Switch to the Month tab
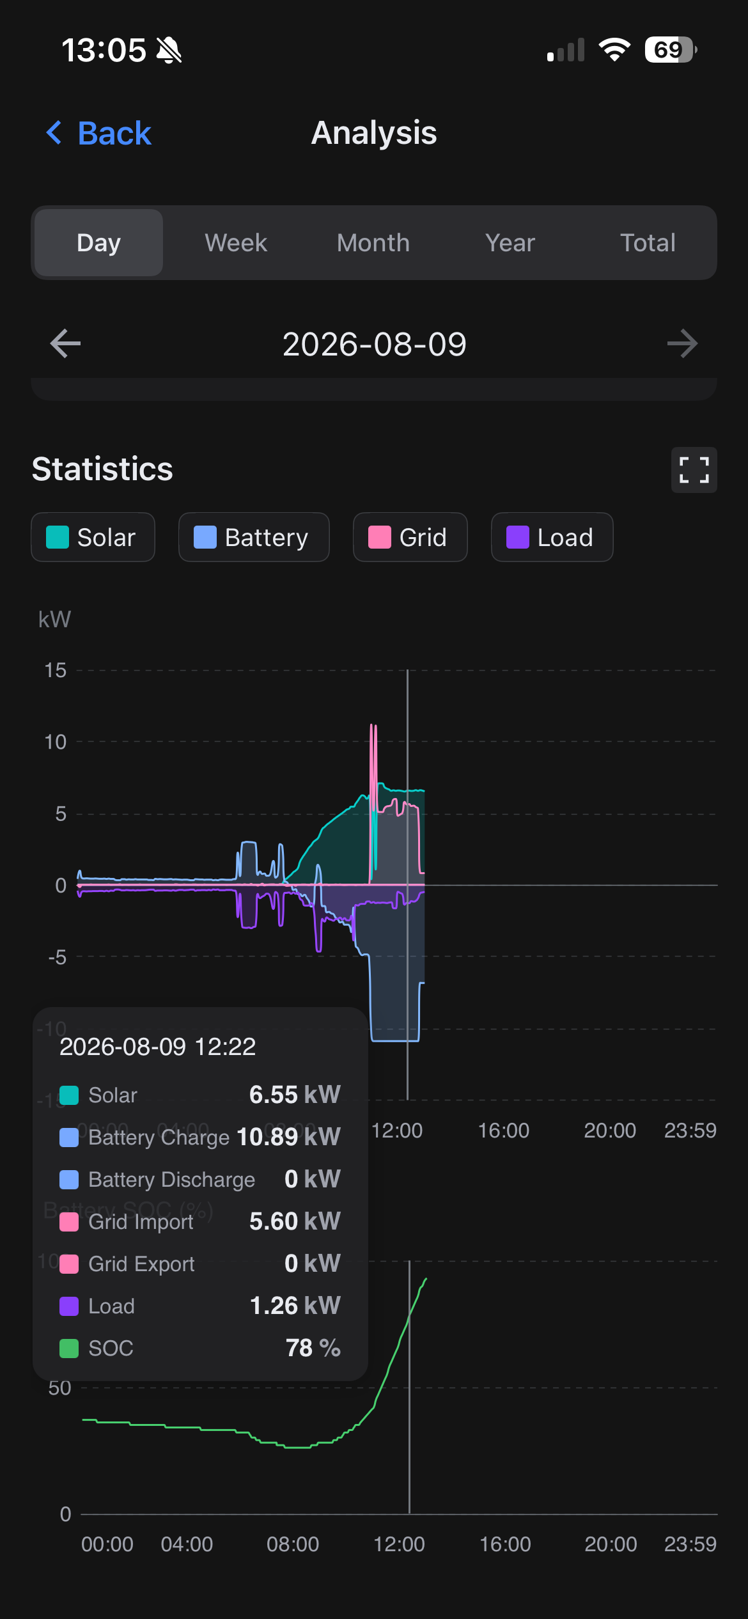 pos(373,243)
